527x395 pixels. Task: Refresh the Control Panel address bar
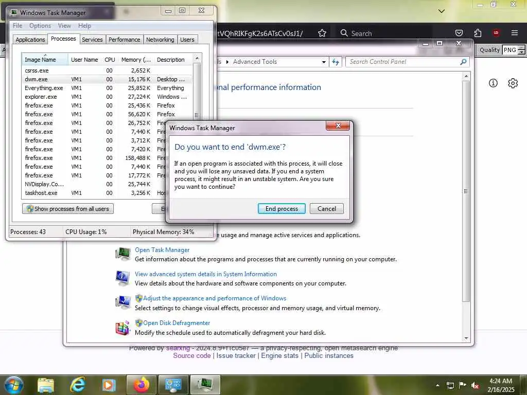click(336, 62)
